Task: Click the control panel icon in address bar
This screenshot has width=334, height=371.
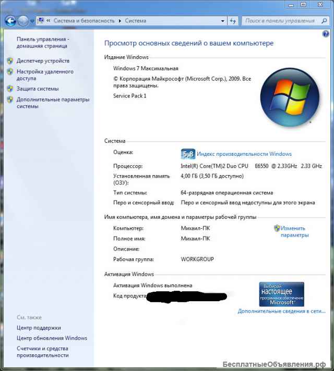Action: click(x=41, y=21)
